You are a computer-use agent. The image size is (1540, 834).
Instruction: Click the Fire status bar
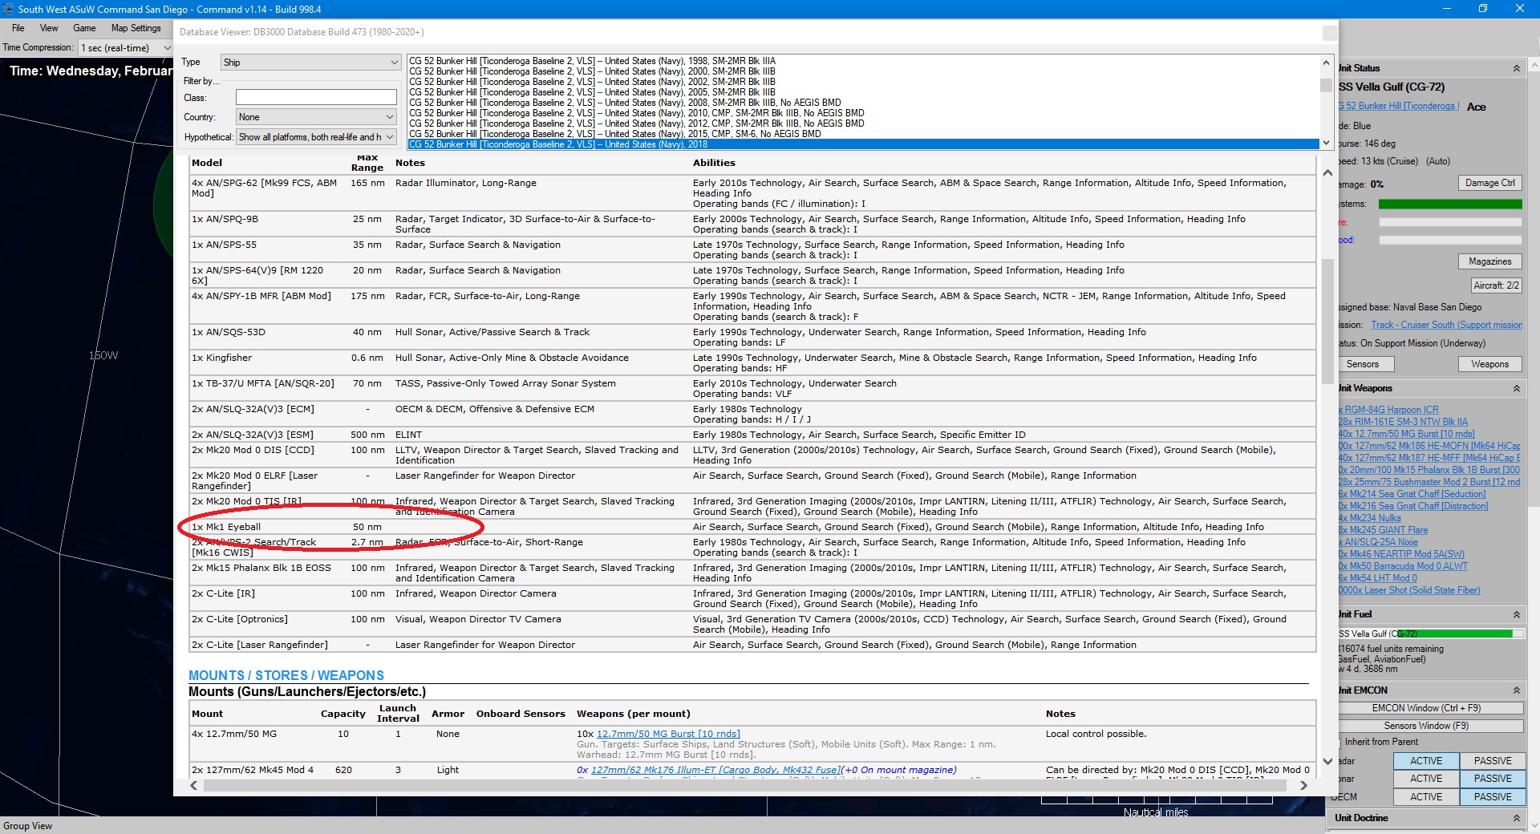[1449, 222]
